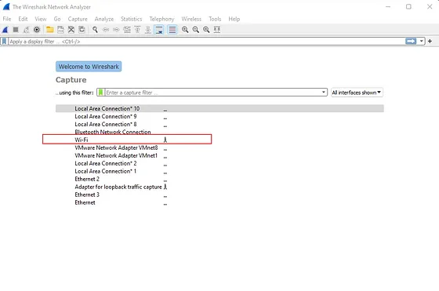The width and height of the screenshot is (439, 291).
Task: Open the Tools menu
Action: pos(215,19)
